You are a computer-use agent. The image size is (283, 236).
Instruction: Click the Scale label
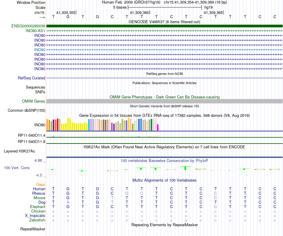coord(40,7)
